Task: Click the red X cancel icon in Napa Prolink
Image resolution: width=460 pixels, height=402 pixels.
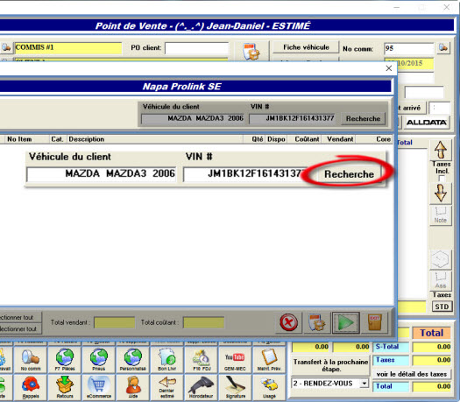Action: [288, 322]
